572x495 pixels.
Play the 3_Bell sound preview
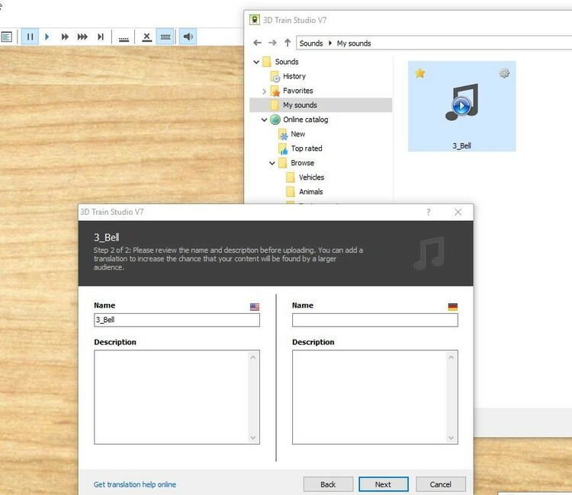click(x=461, y=106)
